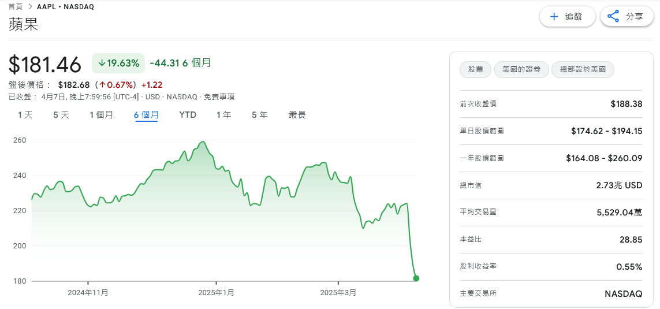Open the 首頁 breadcrumb link
The height and width of the screenshot is (309, 660).
point(16,7)
